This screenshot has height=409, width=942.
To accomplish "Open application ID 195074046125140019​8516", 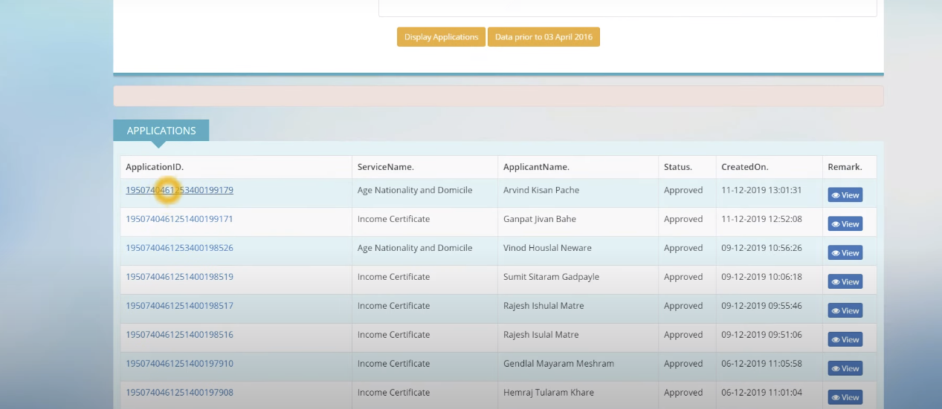I will click(179, 335).
